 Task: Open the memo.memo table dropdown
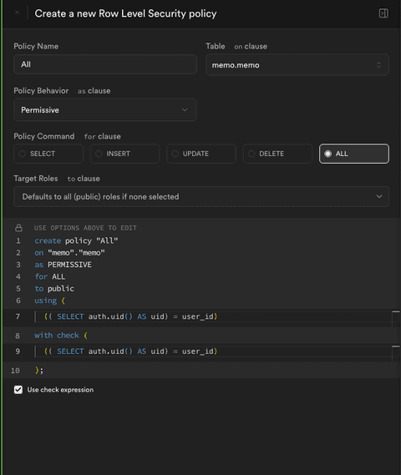297,65
